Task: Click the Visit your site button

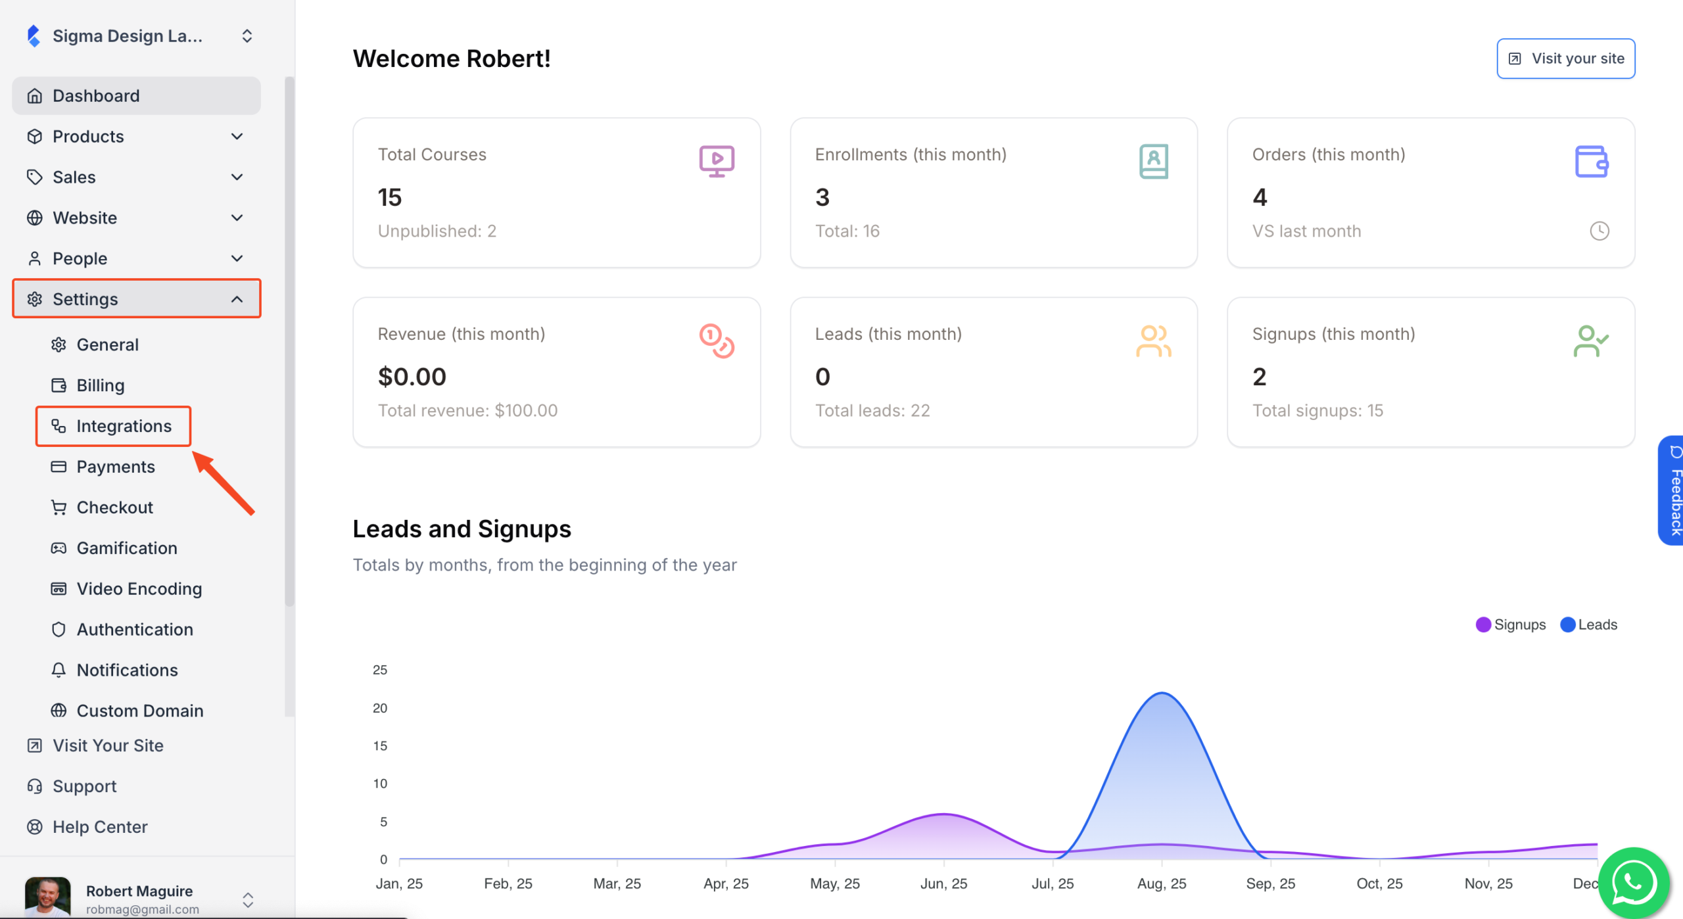Action: point(1566,59)
